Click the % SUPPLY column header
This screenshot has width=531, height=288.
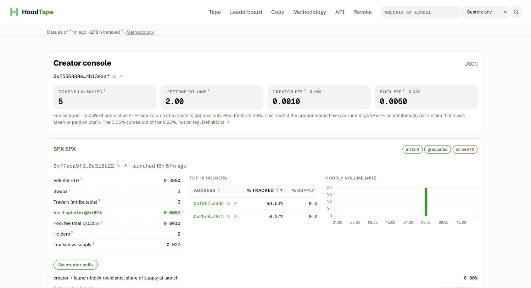pyautogui.click(x=303, y=190)
